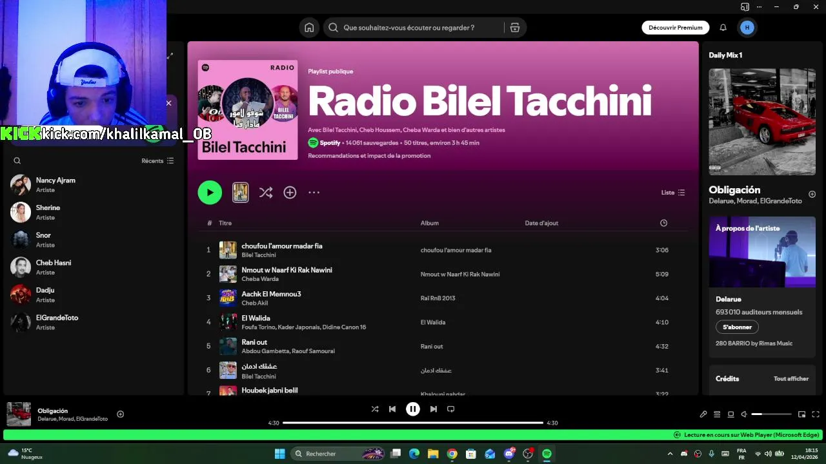Screen dimensions: 826x464
Task: Open Microsoft Edge from taskbar
Action: pos(414,454)
